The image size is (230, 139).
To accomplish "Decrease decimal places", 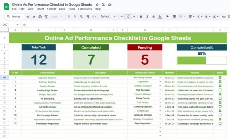I will click(81, 16).
